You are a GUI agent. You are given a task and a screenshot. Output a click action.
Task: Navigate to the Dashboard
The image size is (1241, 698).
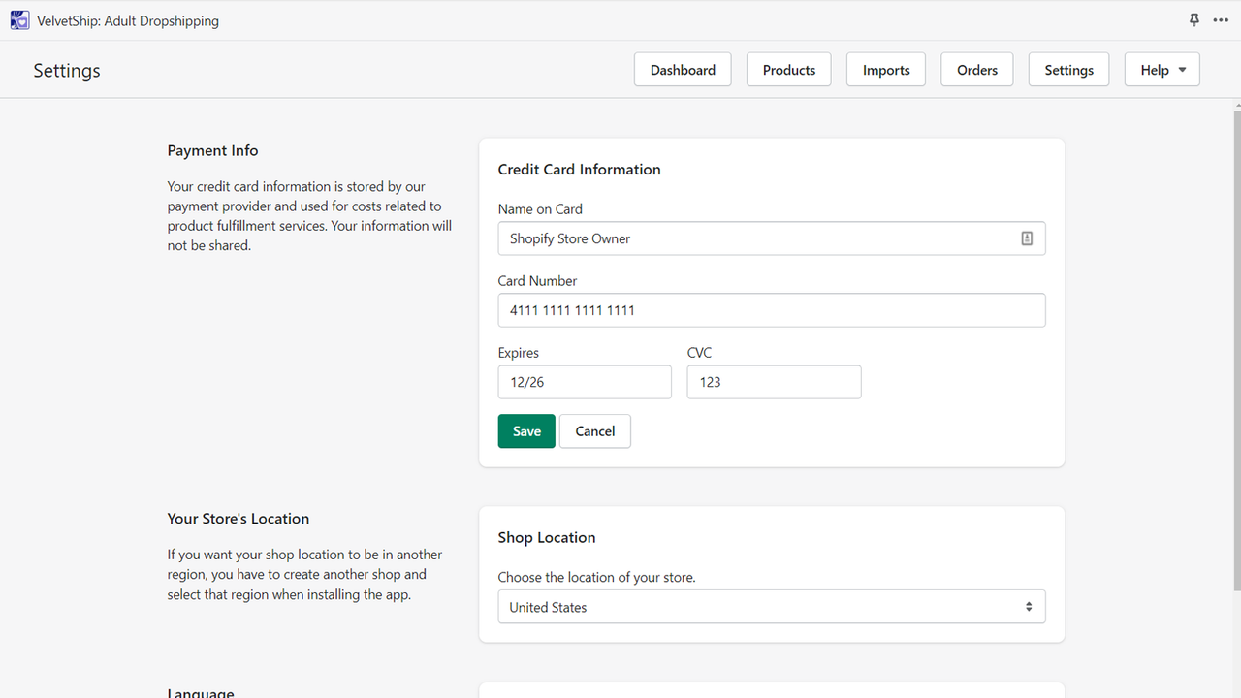[x=683, y=69]
